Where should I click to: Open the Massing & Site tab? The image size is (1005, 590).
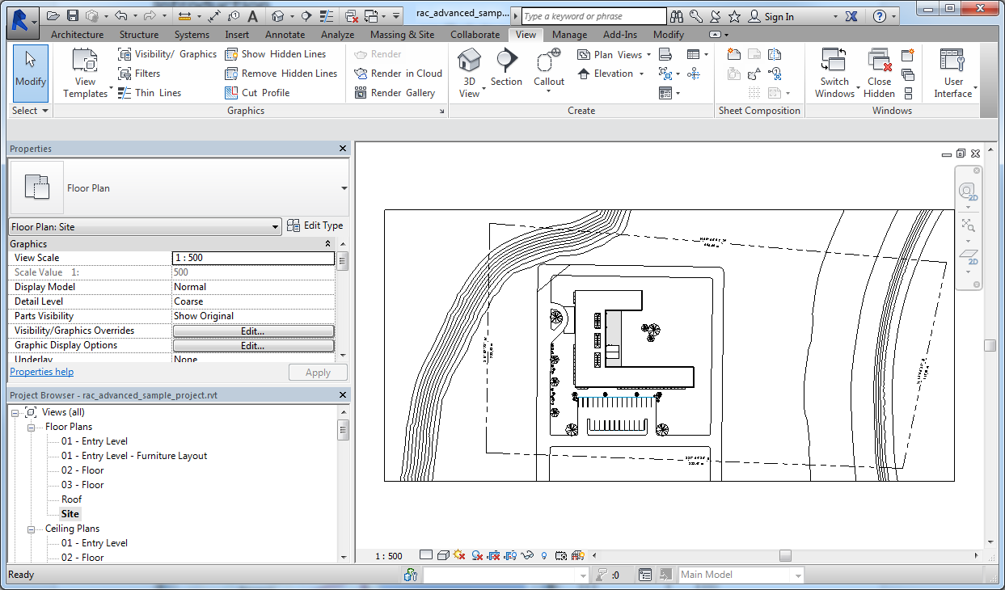(402, 35)
